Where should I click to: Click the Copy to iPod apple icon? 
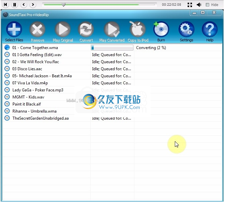point(138,29)
